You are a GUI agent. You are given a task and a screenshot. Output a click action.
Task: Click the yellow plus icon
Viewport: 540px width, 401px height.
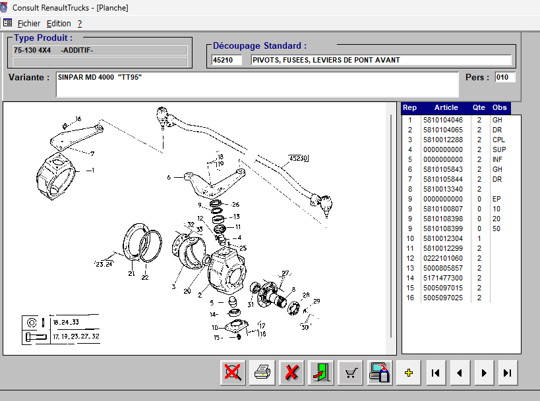(409, 373)
